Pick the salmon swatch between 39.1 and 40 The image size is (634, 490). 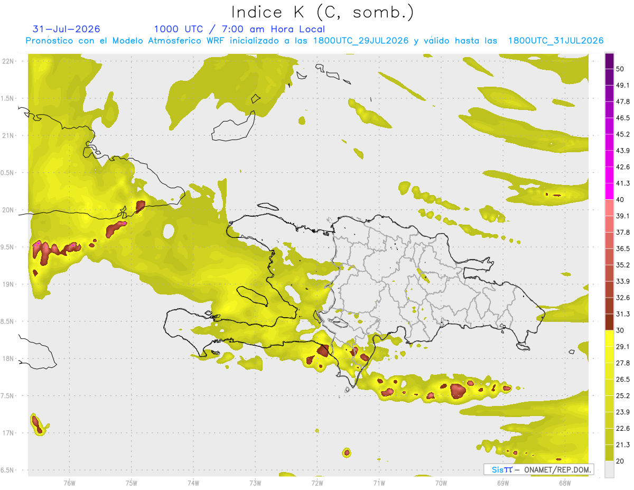[609, 208]
